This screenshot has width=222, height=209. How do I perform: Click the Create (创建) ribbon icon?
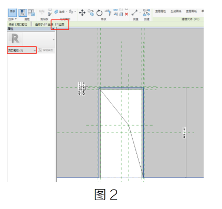click(146, 13)
